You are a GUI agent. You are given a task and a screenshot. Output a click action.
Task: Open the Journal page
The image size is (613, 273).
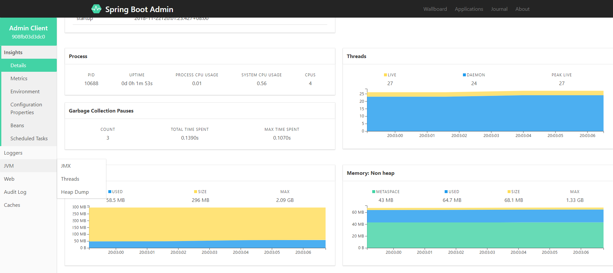click(x=499, y=9)
